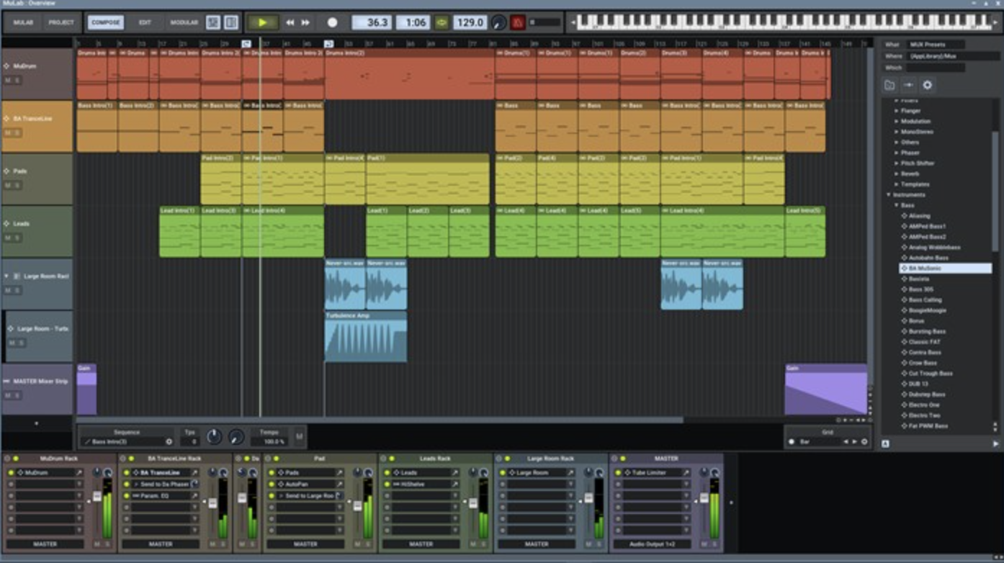
Task: Click the 129.0 tempo field
Action: coord(470,23)
